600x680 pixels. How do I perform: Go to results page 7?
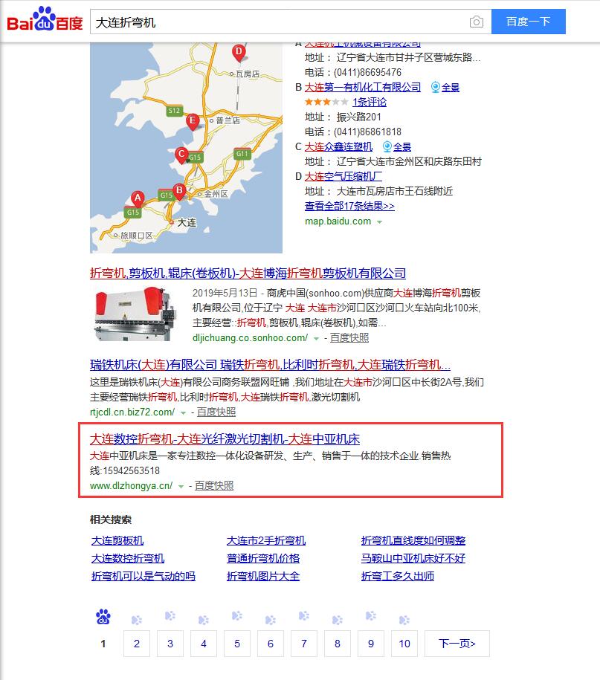pyautogui.click(x=304, y=644)
